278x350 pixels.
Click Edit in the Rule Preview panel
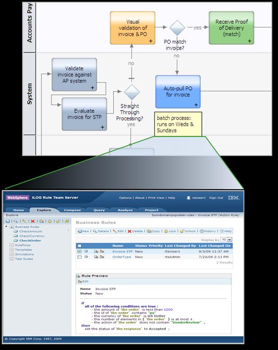click(x=83, y=282)
